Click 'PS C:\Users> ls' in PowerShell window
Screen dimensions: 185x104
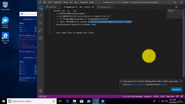coord(27,52)
